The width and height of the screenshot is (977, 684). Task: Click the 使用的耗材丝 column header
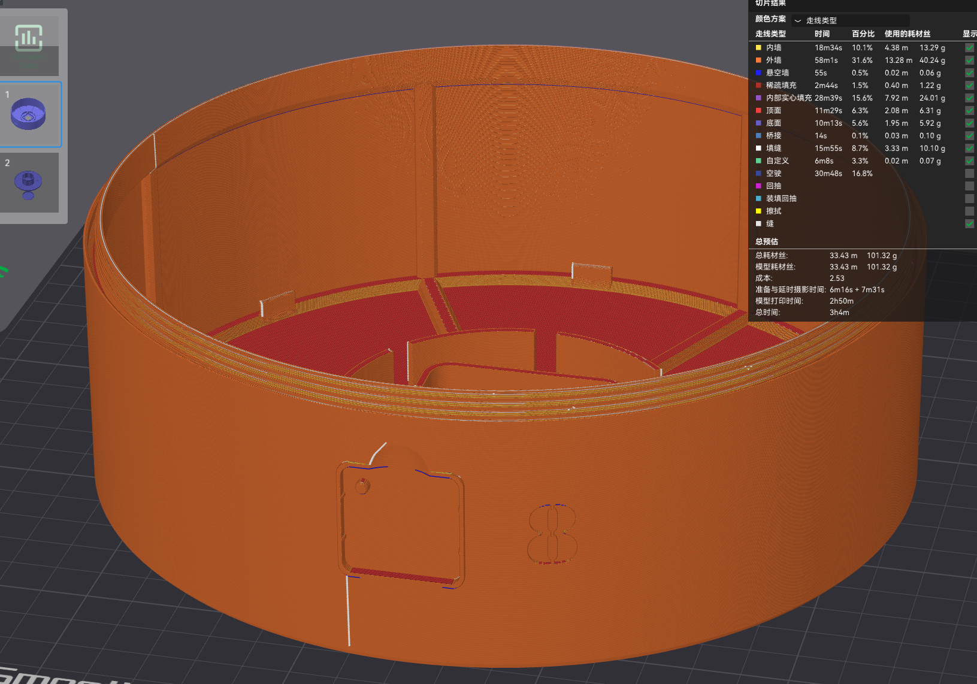[x=908, y=34]
